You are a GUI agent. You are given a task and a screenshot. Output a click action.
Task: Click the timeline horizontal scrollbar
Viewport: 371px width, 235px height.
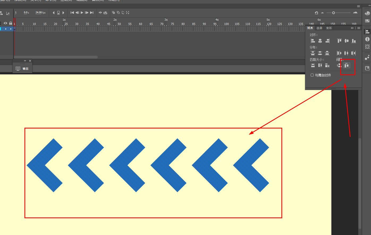(56, 57)
